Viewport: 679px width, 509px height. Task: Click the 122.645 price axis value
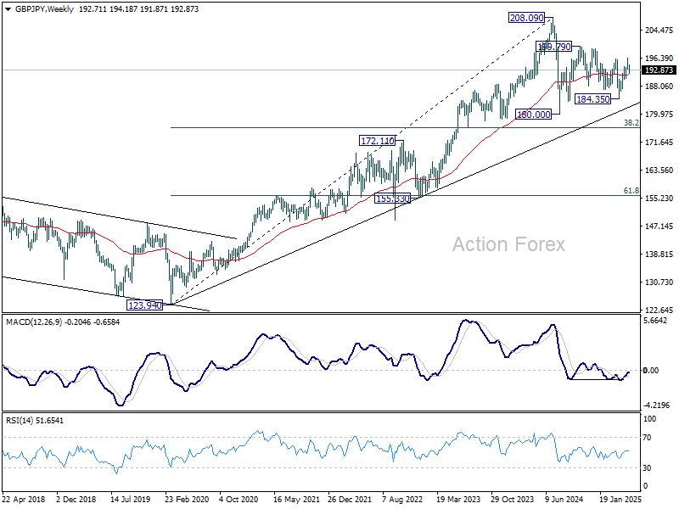(x=659, y=310)
